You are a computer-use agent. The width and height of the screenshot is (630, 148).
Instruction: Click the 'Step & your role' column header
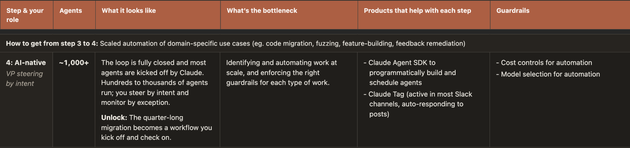tap(25, 15)
